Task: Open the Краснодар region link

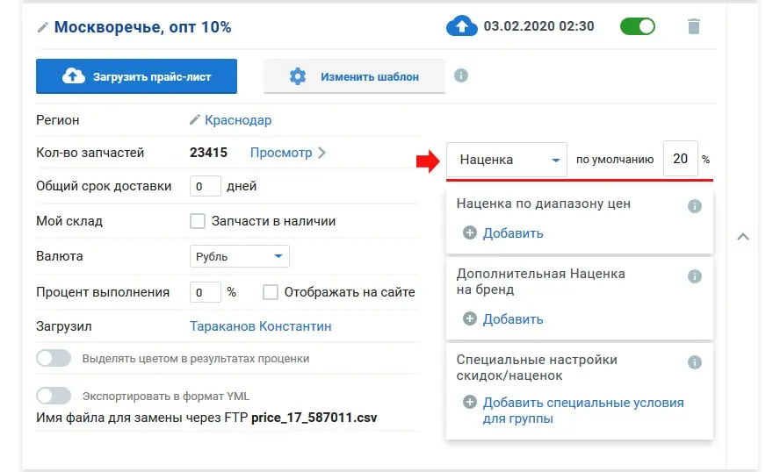Action: [x=238, y=120]
